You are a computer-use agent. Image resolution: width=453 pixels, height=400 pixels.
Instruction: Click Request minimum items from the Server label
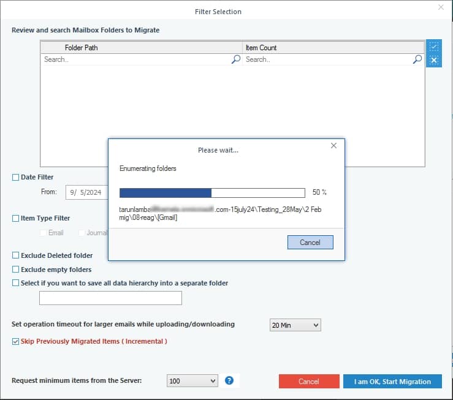[x=77, y=380]
